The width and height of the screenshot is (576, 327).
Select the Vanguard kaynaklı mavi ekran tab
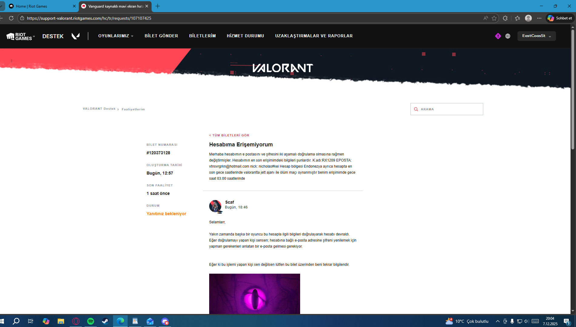(115, 6)
